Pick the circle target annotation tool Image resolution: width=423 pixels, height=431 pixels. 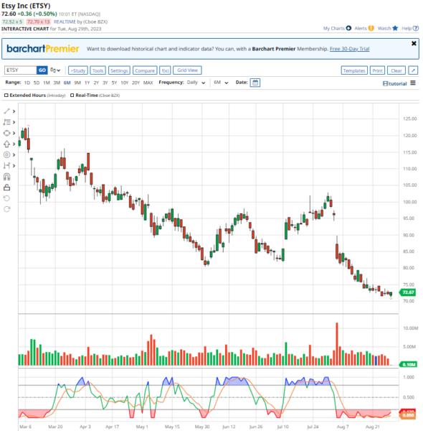pyautogui.click(x=7, y=154)
